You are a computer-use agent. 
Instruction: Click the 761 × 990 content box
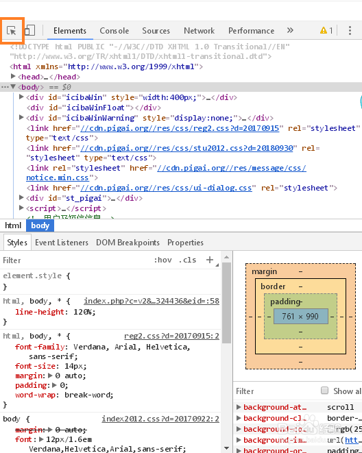click(x=301, y=316)
